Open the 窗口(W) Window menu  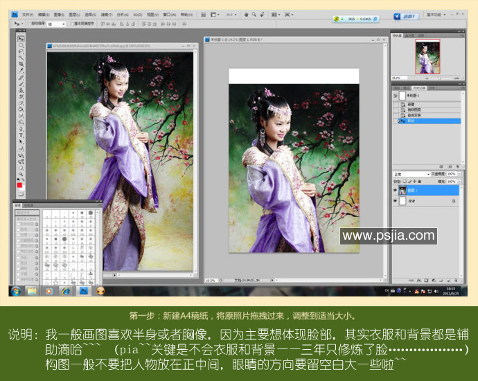[169, 15]
